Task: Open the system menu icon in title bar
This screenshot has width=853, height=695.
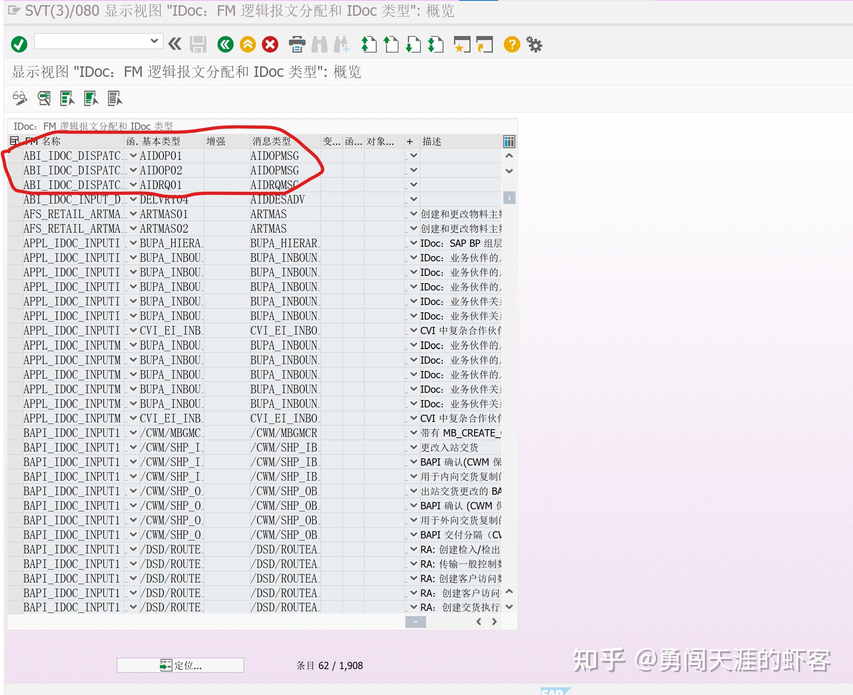Action: [x=14, y=11]
